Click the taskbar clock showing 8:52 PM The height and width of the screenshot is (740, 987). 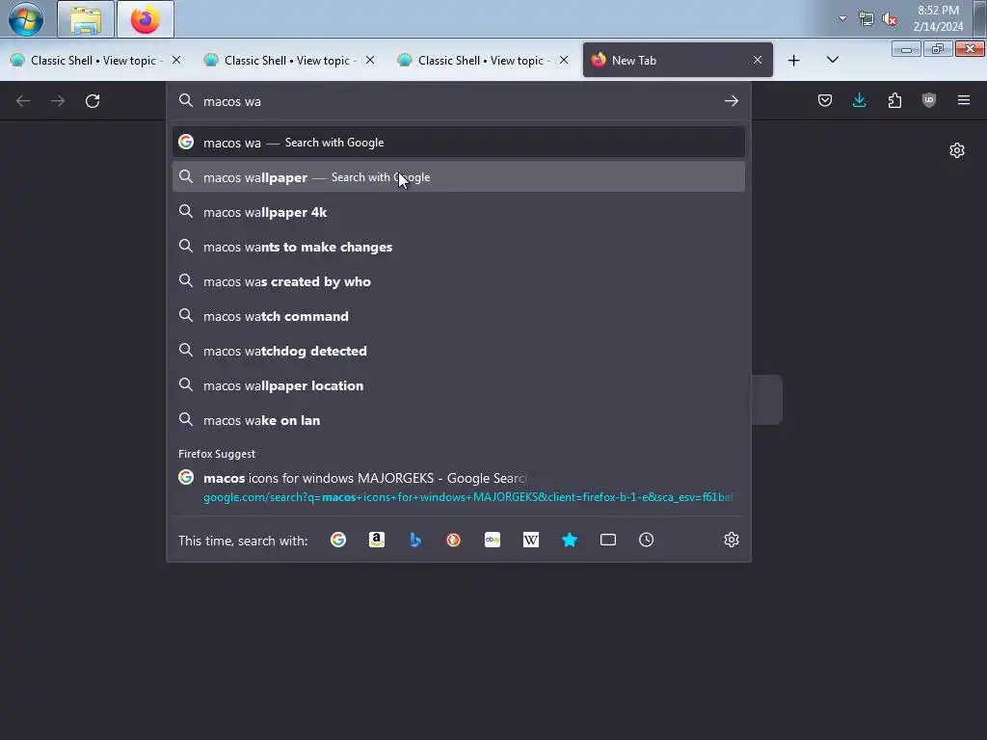click(938, 18)
